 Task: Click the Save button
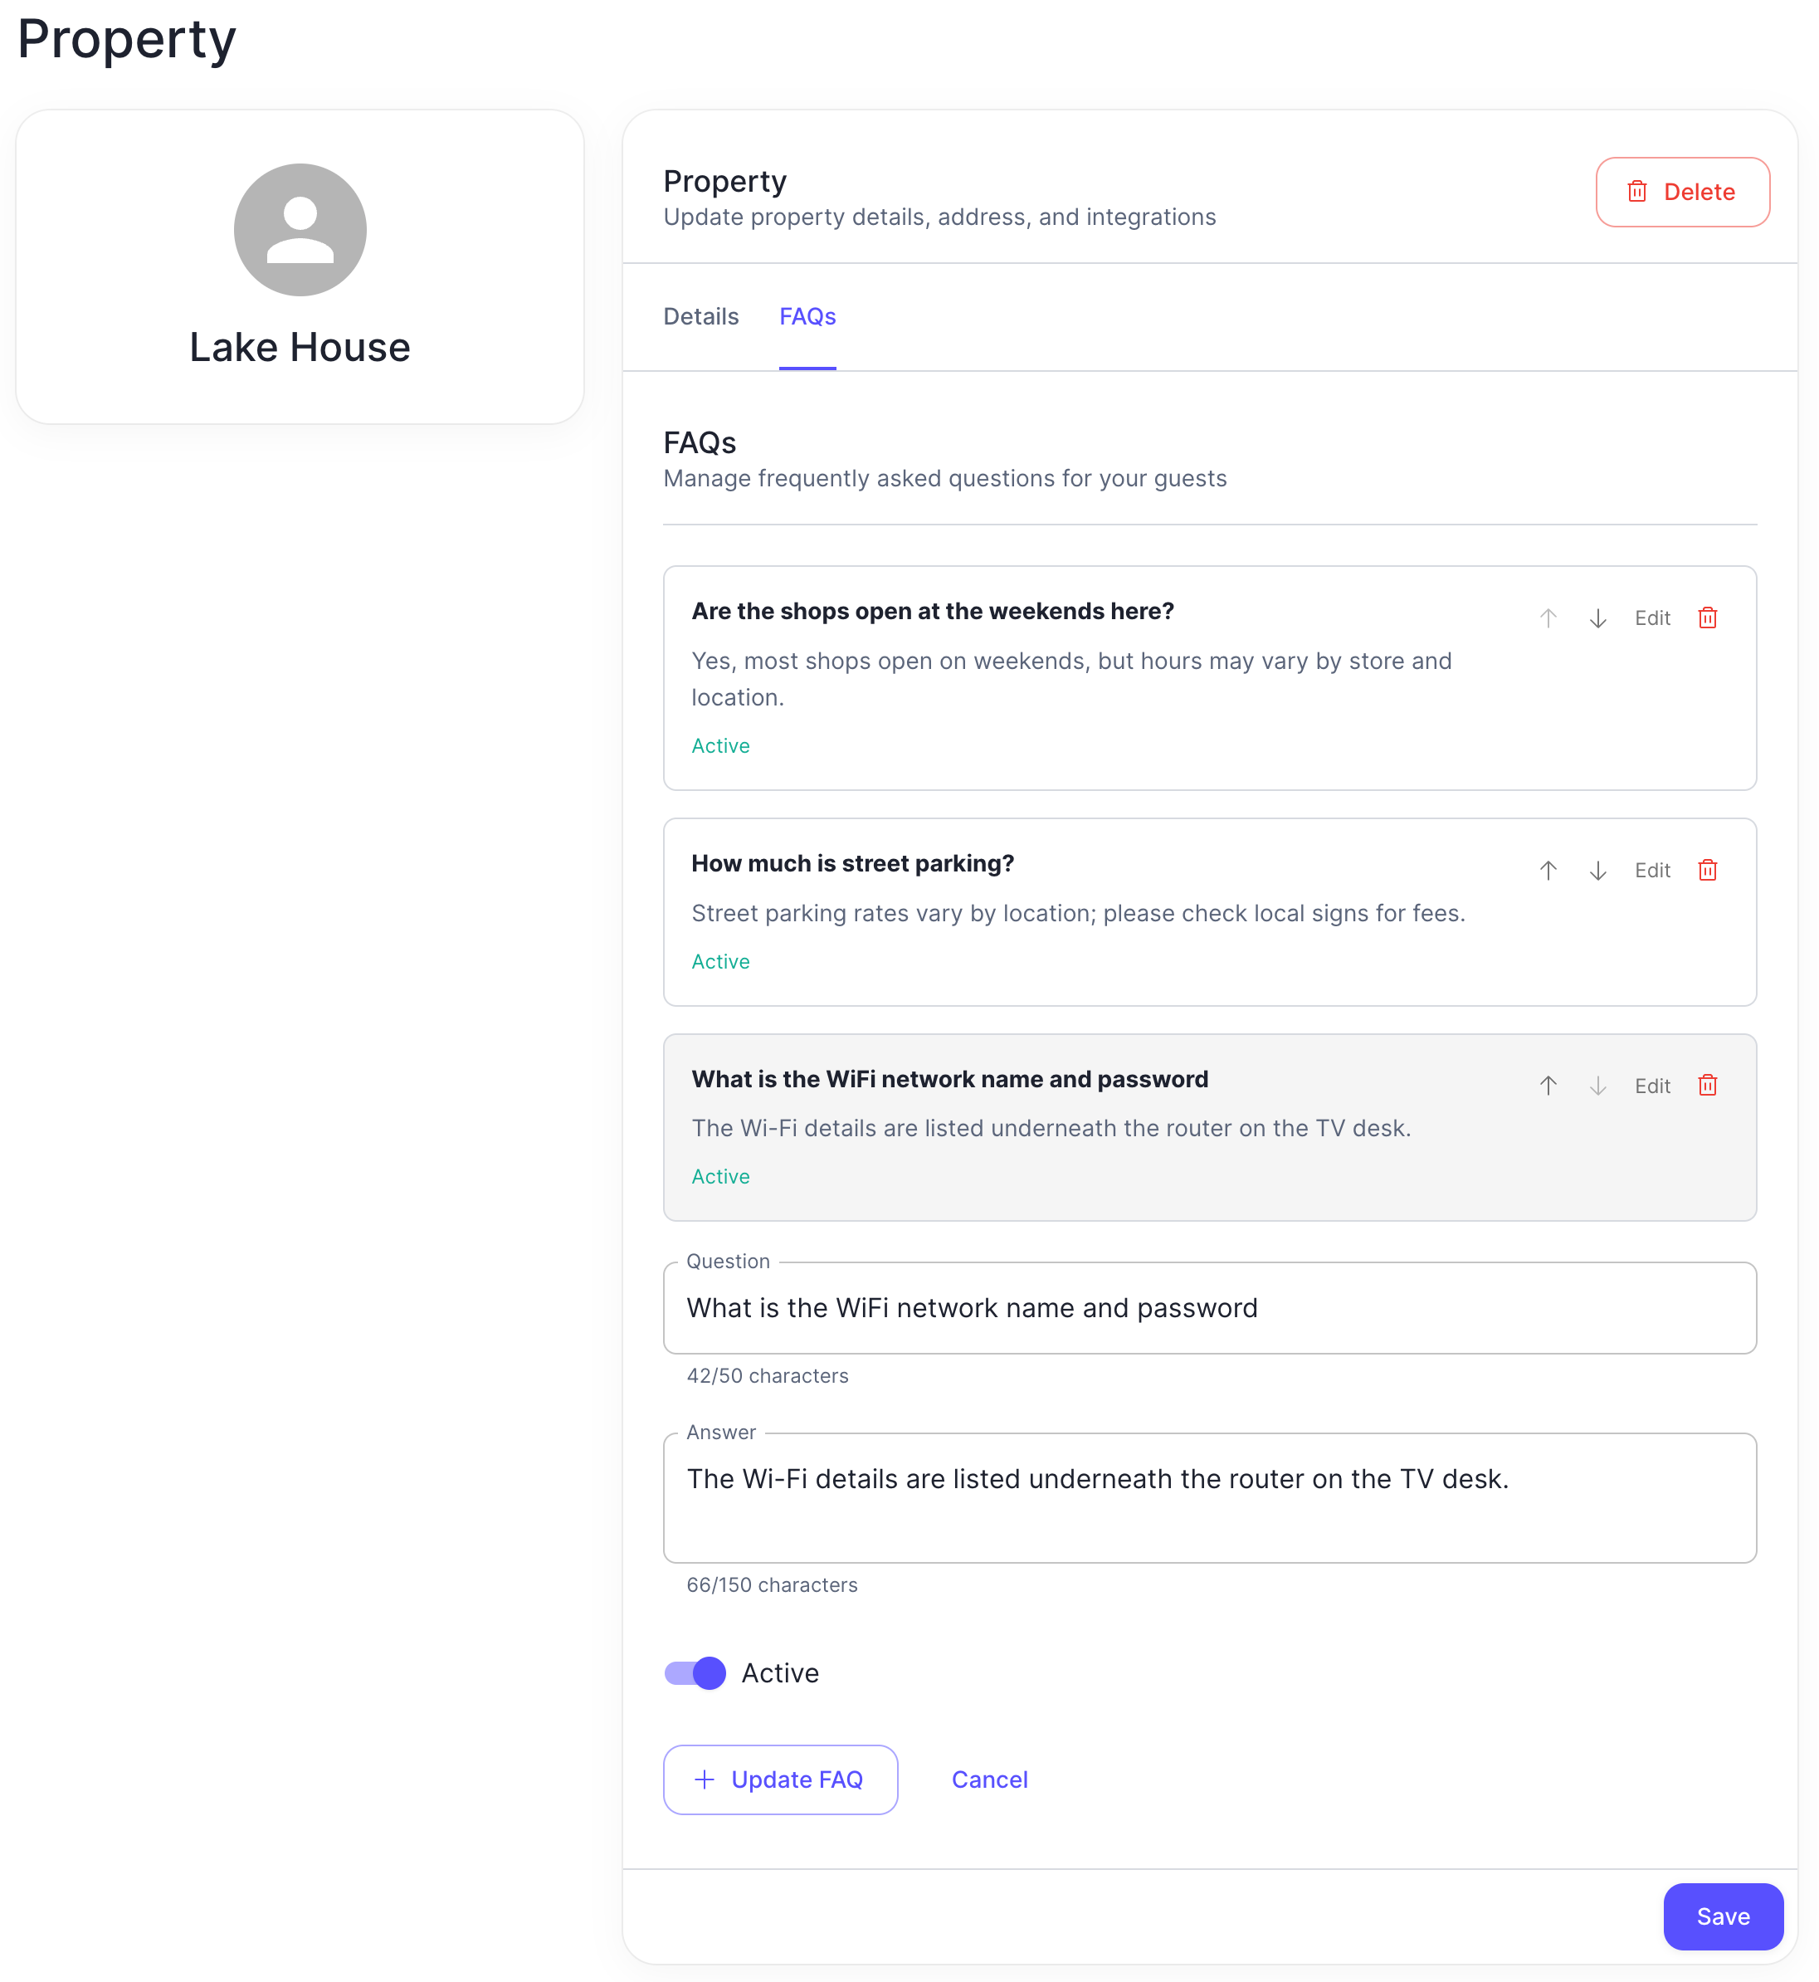pos(1723,1916)
